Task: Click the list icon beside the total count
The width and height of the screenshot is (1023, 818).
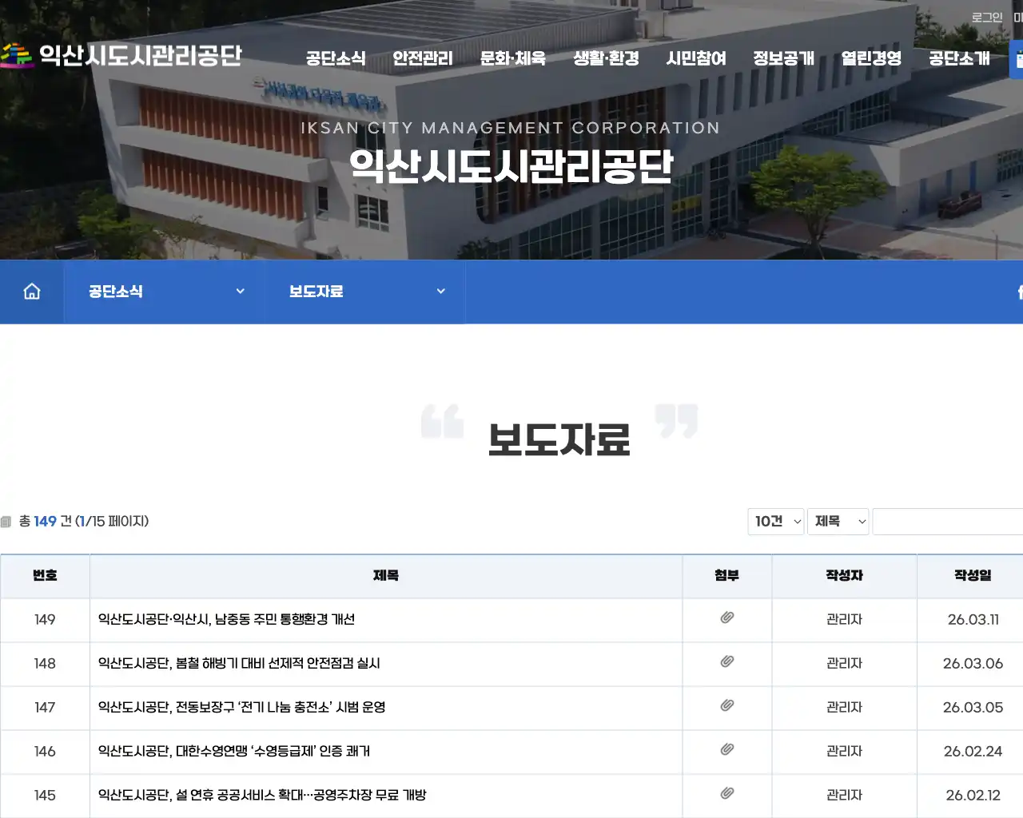Action: pos(7,522)
